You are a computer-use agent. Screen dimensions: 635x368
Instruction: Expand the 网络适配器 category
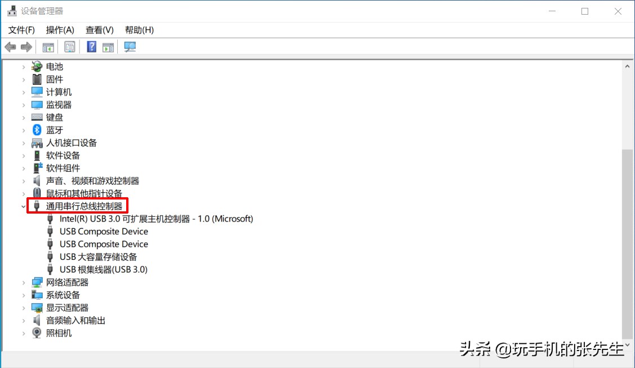(23, 282)
